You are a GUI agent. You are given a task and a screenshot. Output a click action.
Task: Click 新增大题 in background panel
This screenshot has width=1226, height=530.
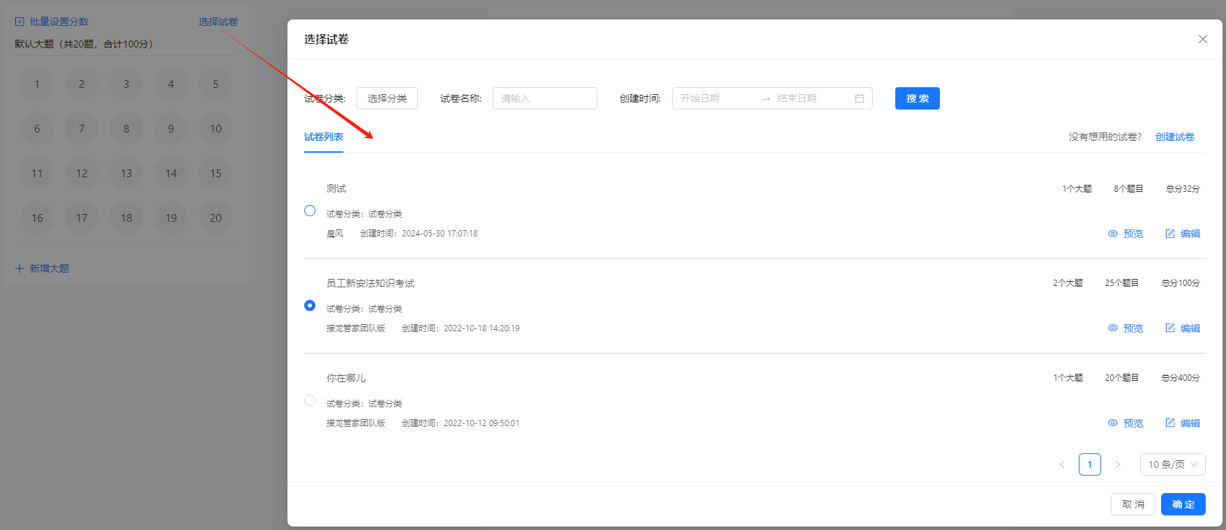click(x=49, y=268)
